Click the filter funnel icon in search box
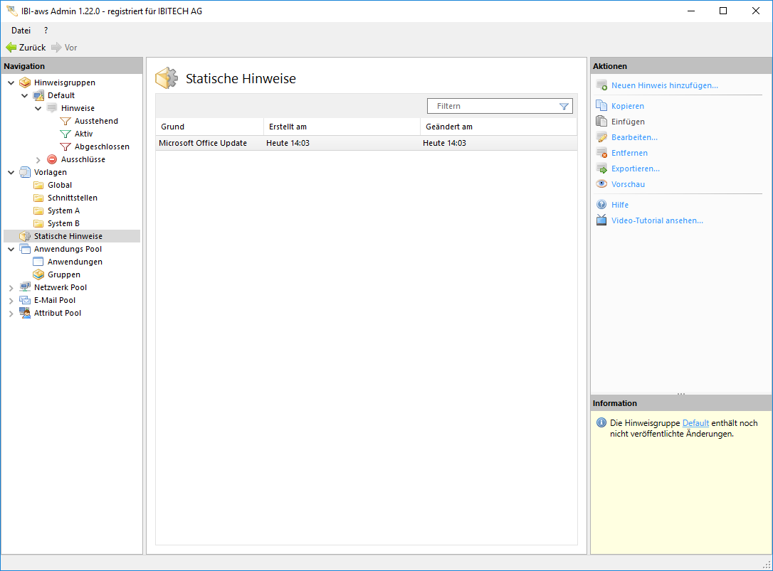The width and height of the screenshot is (773, 571). click(564, 106)
